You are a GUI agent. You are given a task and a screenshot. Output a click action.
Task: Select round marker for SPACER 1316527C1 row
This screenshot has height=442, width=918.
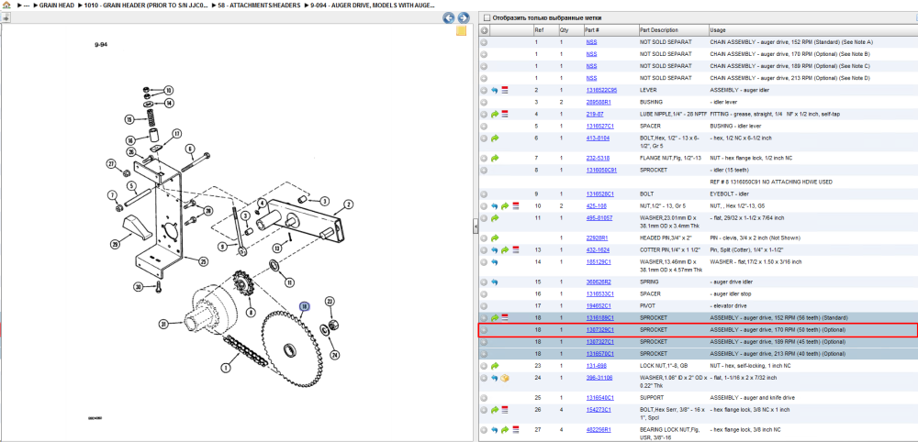484,127
